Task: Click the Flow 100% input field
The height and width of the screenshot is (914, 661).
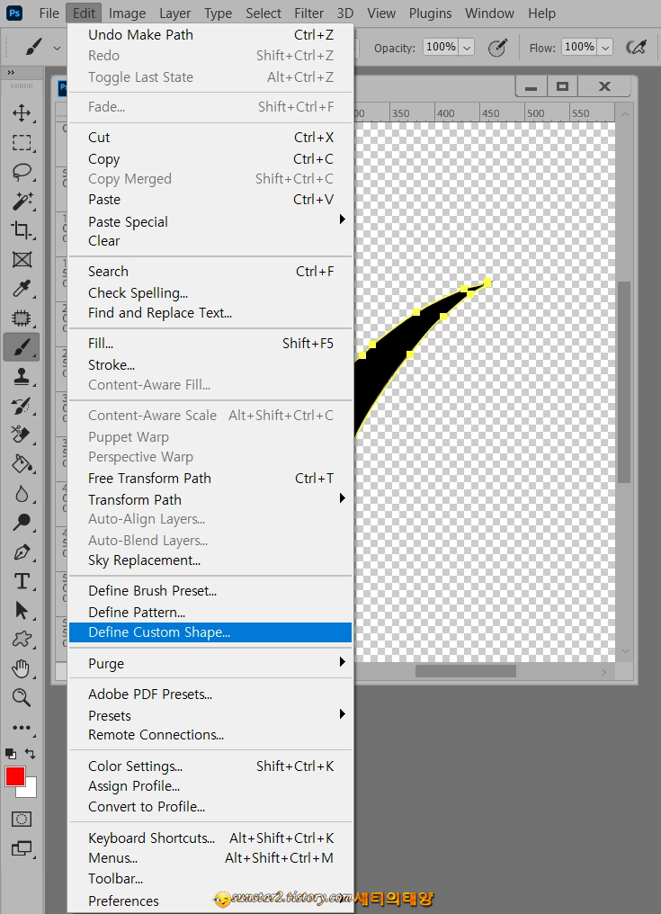Action: 579,47
